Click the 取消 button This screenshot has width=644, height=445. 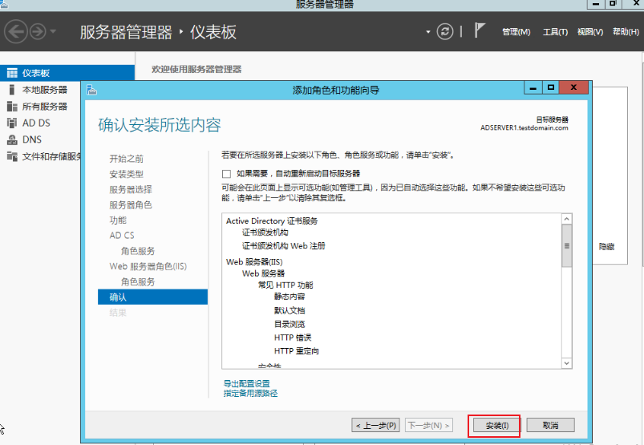(550, 425)
